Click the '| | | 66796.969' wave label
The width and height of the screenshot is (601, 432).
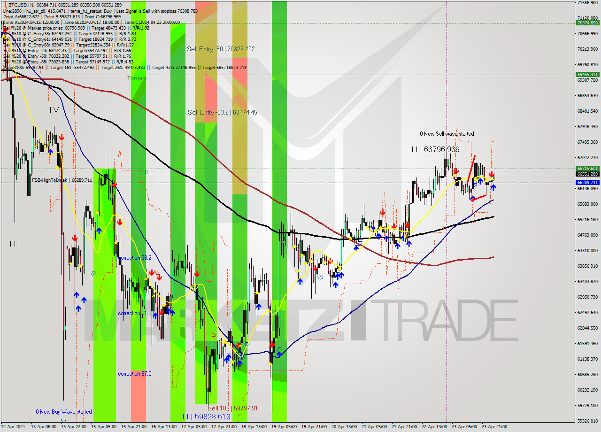click(x=435, y=149)
